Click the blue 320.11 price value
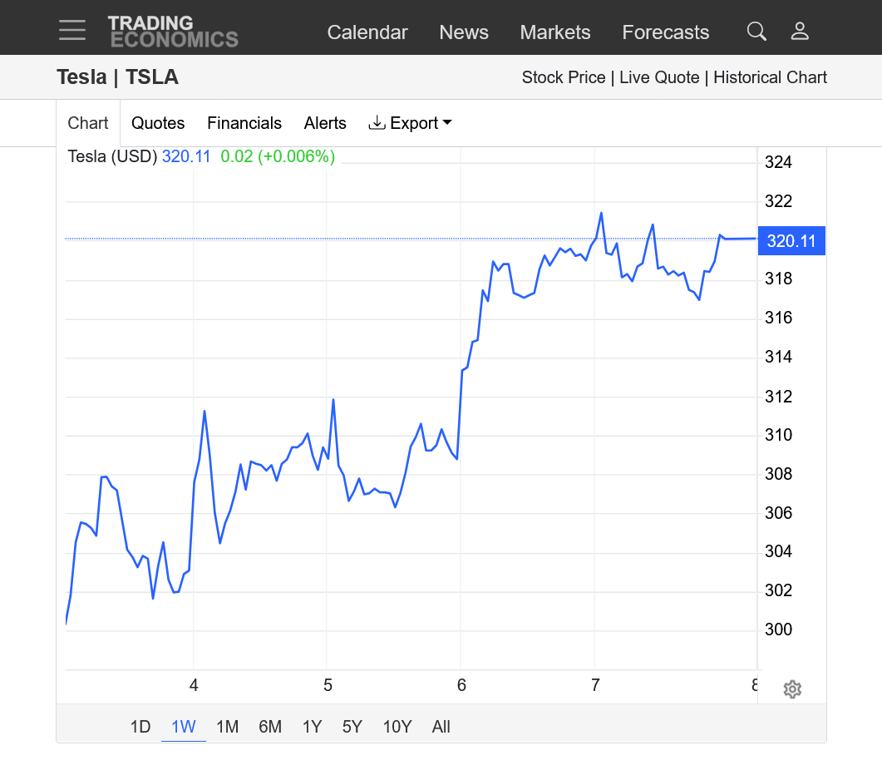The width and height of the screenshot is (882, 770). [x=186, y=156]
